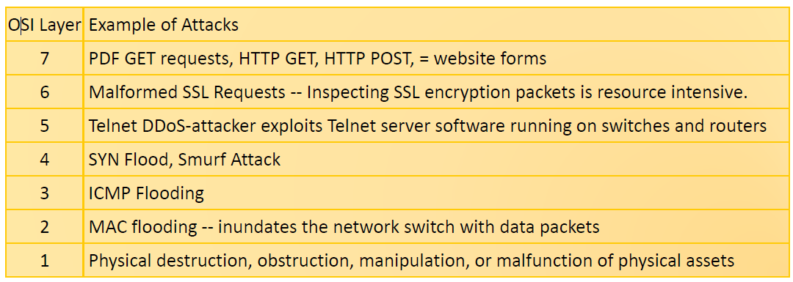This screenshot has width=793, height=282.
Task: Select the SYN Flood, Smurf Attack cell
Action: pyautogui.click(x=435, y=160)
